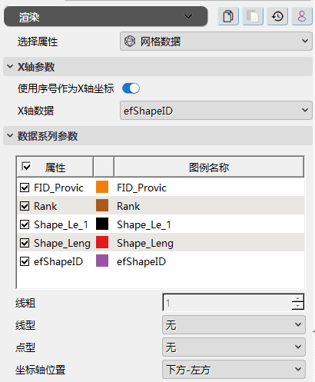Open the 线型 line style dropdown

(x=234, y=325)
